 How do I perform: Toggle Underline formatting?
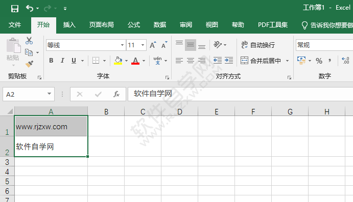(74, 61)
